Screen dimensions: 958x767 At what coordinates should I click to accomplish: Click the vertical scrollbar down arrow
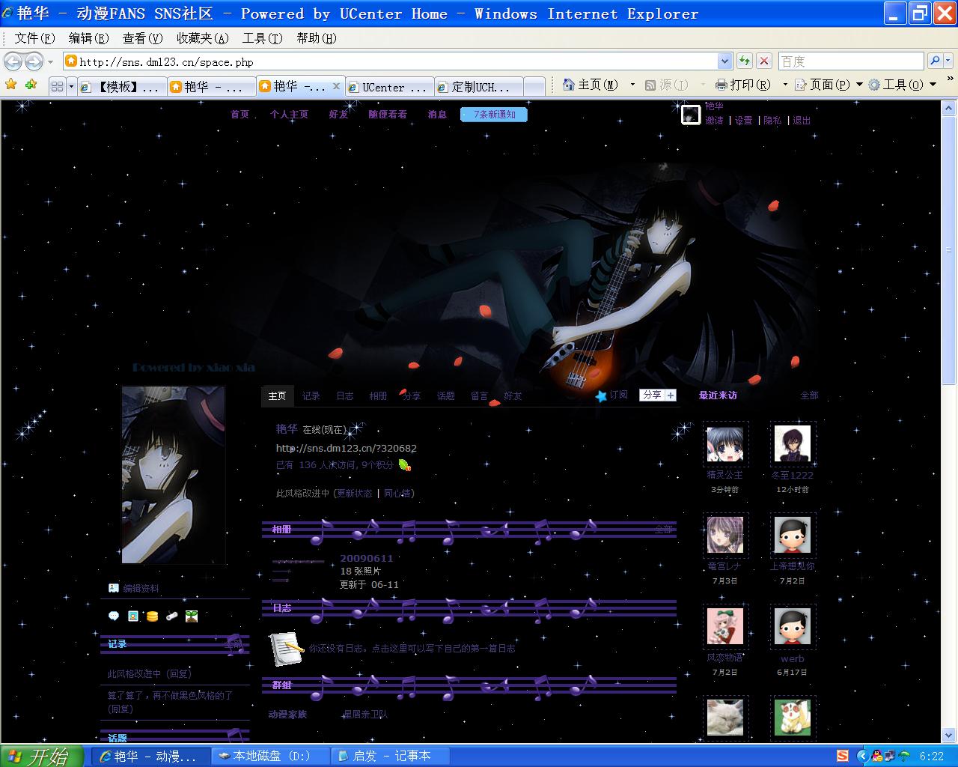(948, 736)
